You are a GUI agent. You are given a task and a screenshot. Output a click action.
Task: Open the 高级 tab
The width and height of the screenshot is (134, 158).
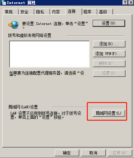[x=105, y=12]
